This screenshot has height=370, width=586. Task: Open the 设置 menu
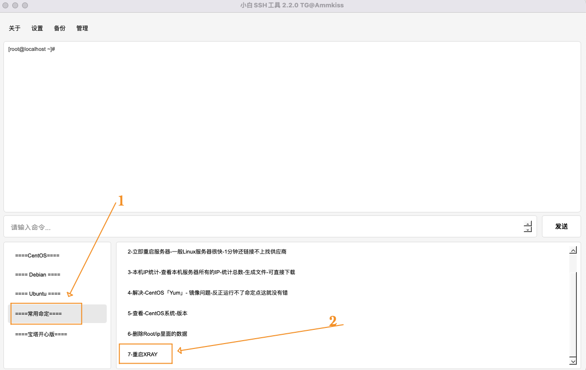tap(37, 28)
